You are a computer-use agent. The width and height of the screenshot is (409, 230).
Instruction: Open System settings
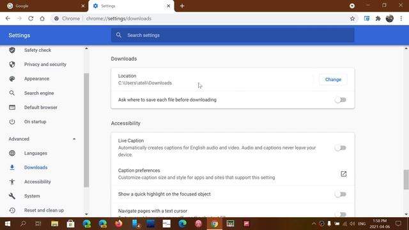[x=32, y=196]
